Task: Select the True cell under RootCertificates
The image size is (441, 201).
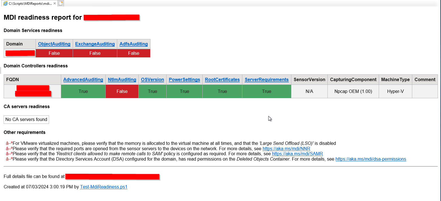Action: (222, 91)
